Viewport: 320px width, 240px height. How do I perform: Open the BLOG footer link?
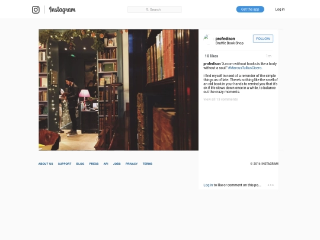[x=80, y=164]
